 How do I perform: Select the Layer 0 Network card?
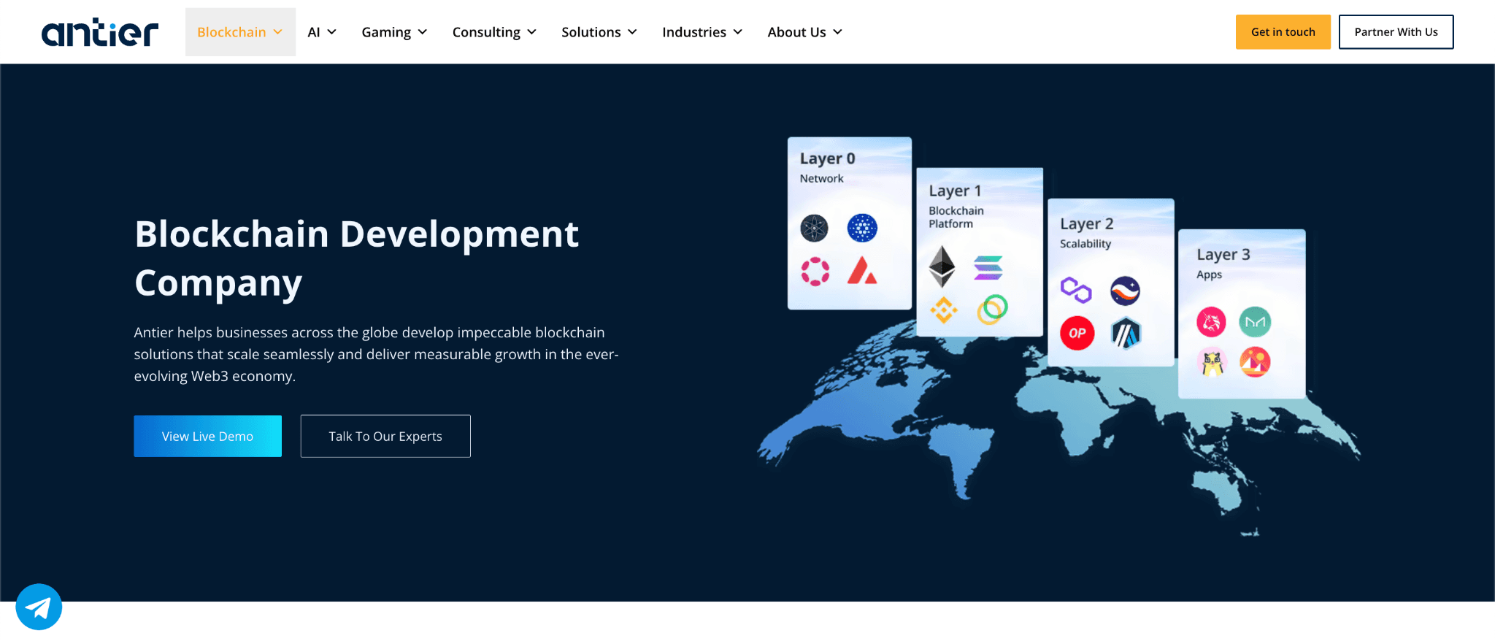tap(850, 223)
